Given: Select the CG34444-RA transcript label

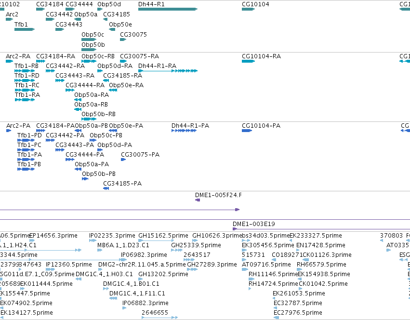Looking at the screenshot, I should [x=85, y=85].
